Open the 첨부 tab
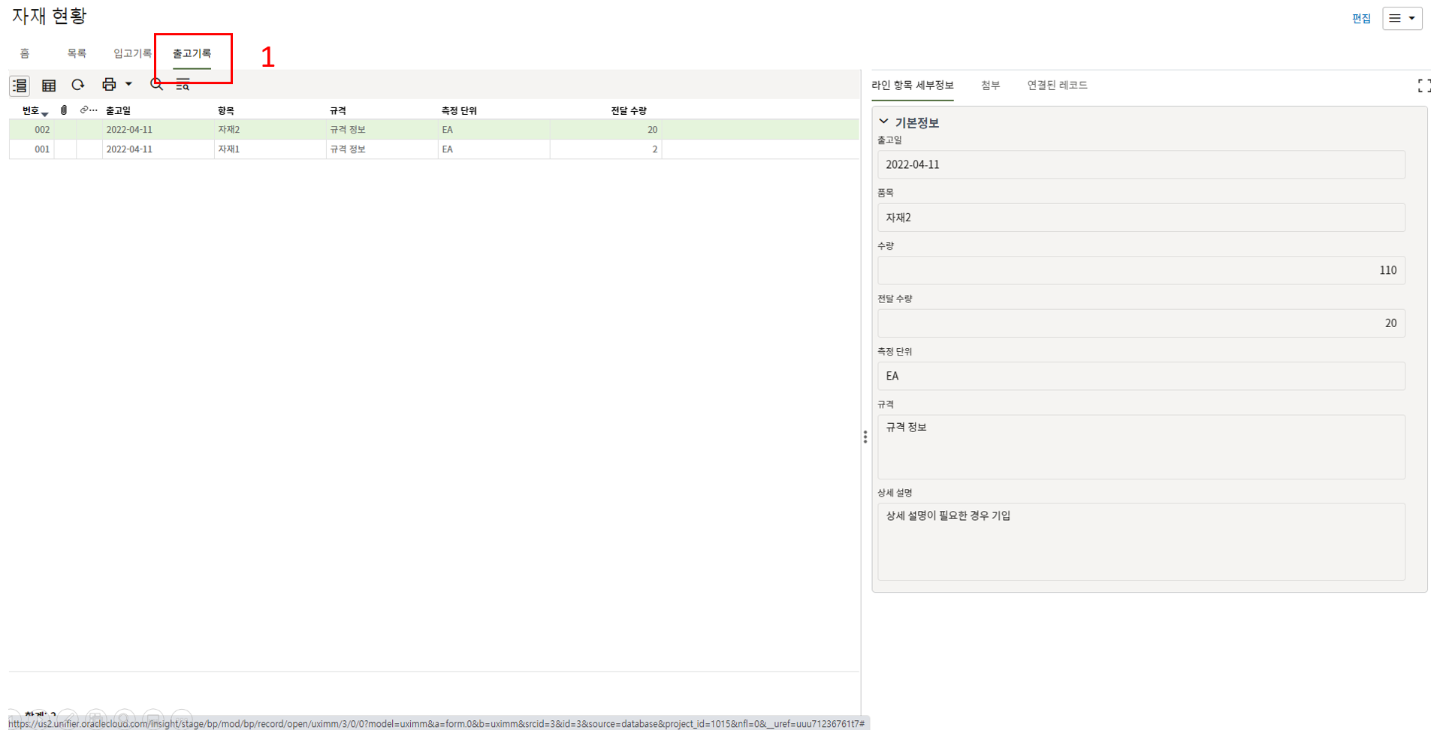Image resolution: width=1431 pixels, height=730 pixels. (990, 86)
